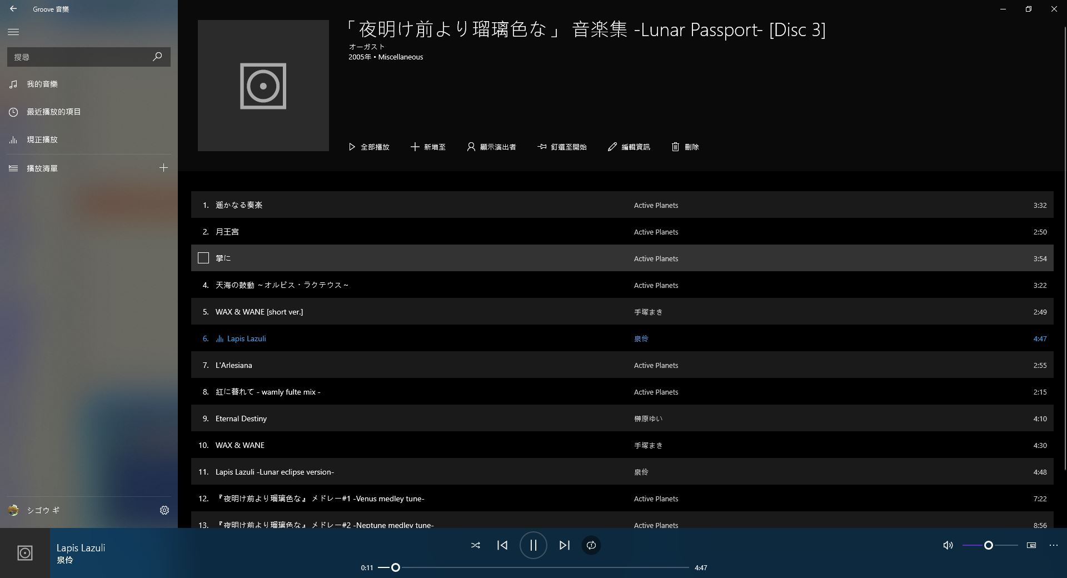Skip to the previous track
This screenshot has width=1067, height=578.
click(502, 545)
